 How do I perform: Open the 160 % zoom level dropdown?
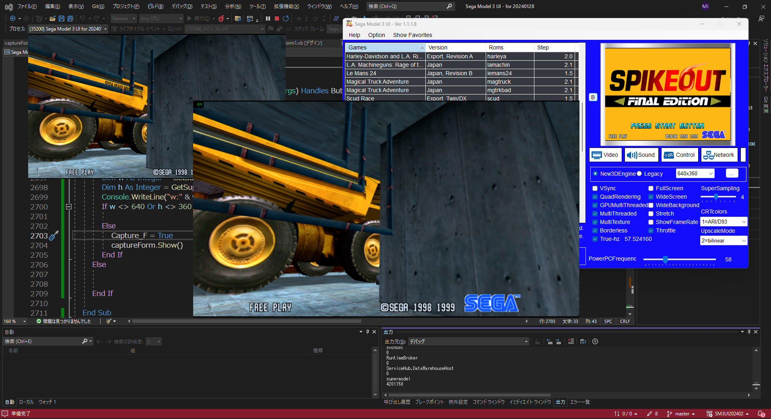[x=15, y=321]
